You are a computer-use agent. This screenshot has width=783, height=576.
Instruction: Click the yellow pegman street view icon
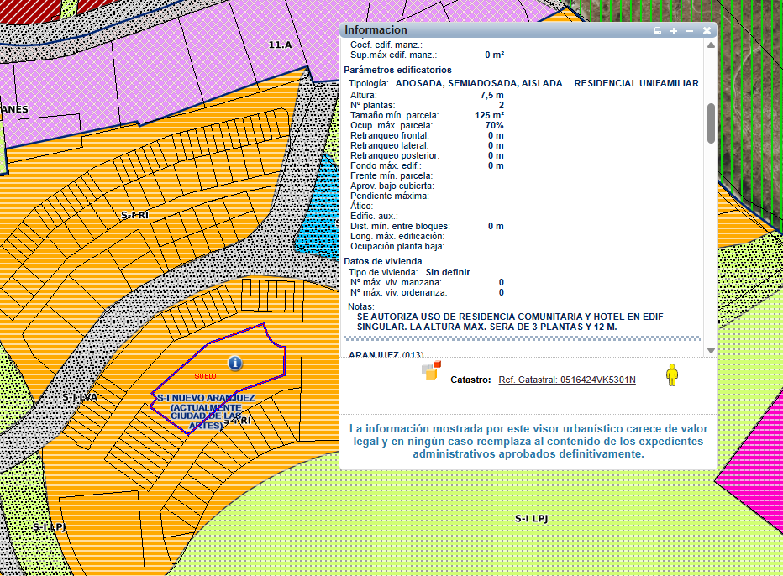[671, 374]
